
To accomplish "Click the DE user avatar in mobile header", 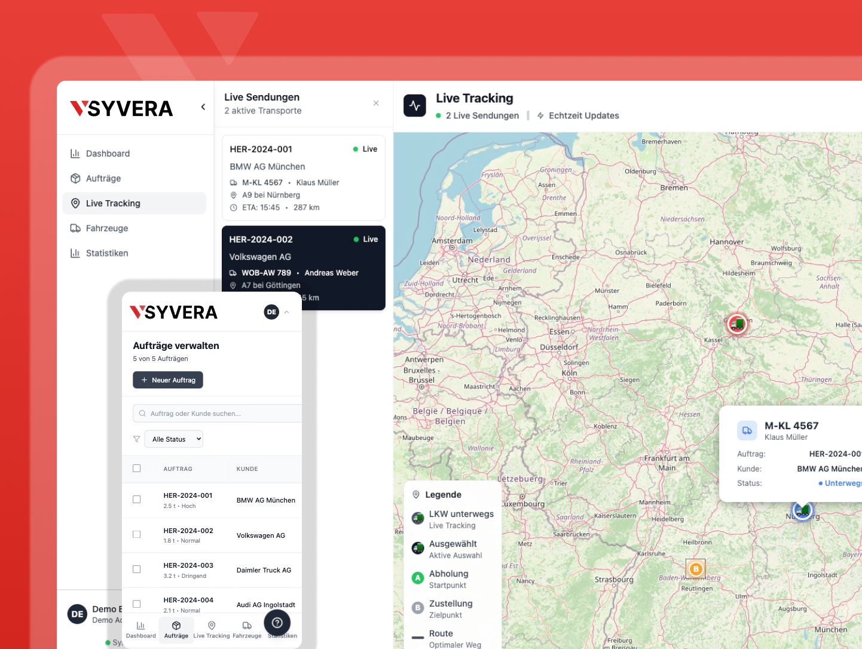I will pos(271,312).
